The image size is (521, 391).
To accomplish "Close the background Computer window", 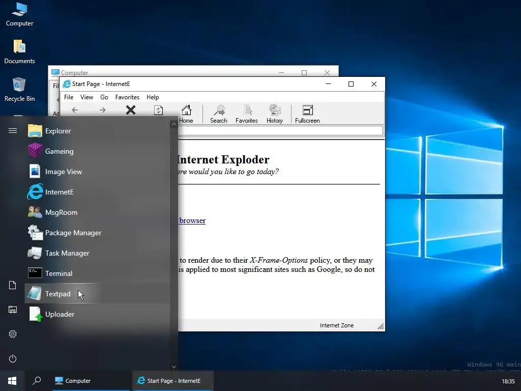I will point(327,73).
